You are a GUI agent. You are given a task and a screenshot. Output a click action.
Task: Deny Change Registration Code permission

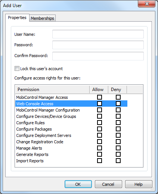point(118,142)
